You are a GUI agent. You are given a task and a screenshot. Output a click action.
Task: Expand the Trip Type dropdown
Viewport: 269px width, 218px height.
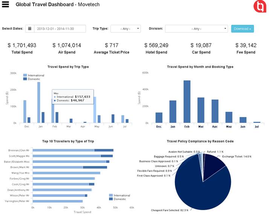coord(125,29)
